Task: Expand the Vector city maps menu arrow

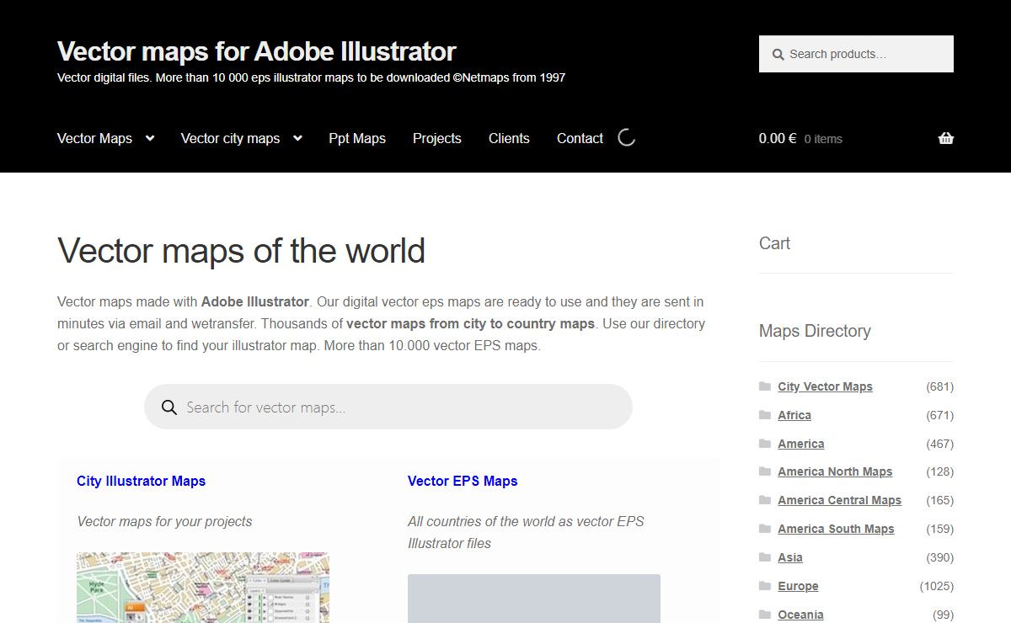Action: pyautogui.click(x=297, y=138)
